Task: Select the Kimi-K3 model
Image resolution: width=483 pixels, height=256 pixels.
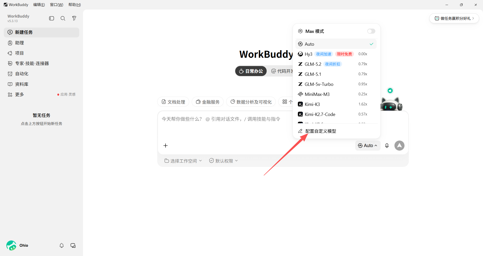Action: point(336,104)
